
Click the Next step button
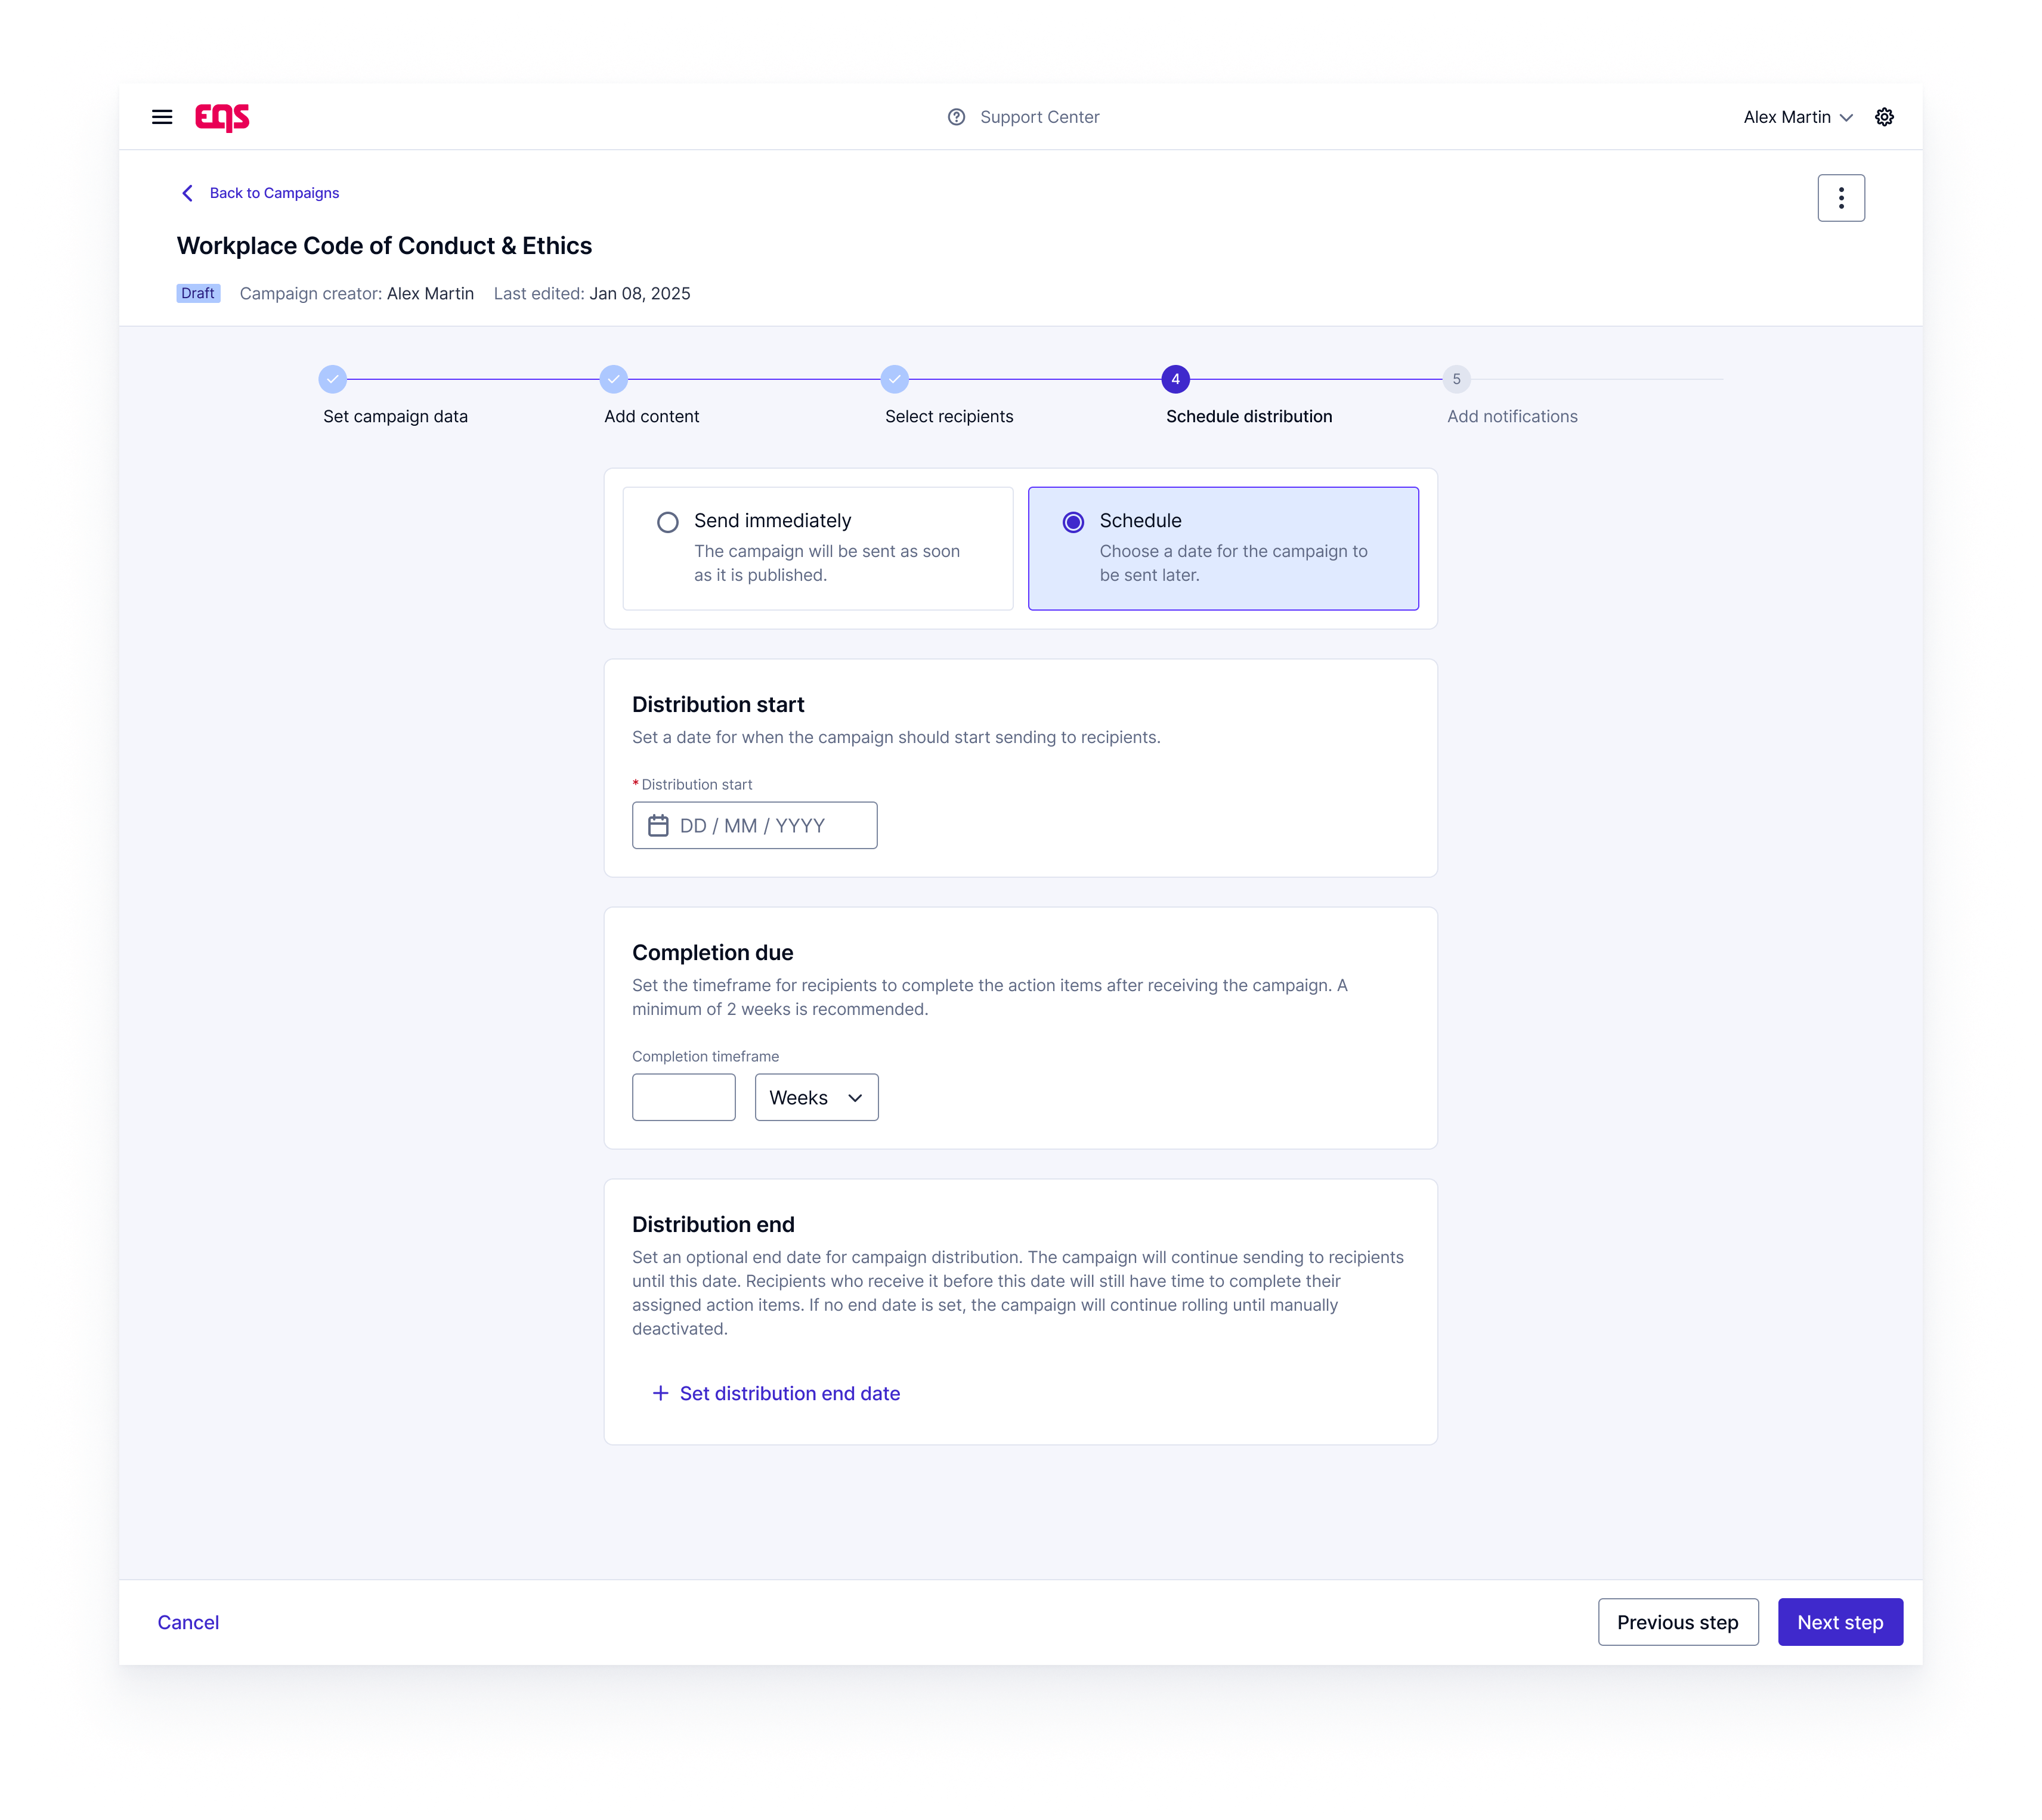[x=1839, y=1622]
